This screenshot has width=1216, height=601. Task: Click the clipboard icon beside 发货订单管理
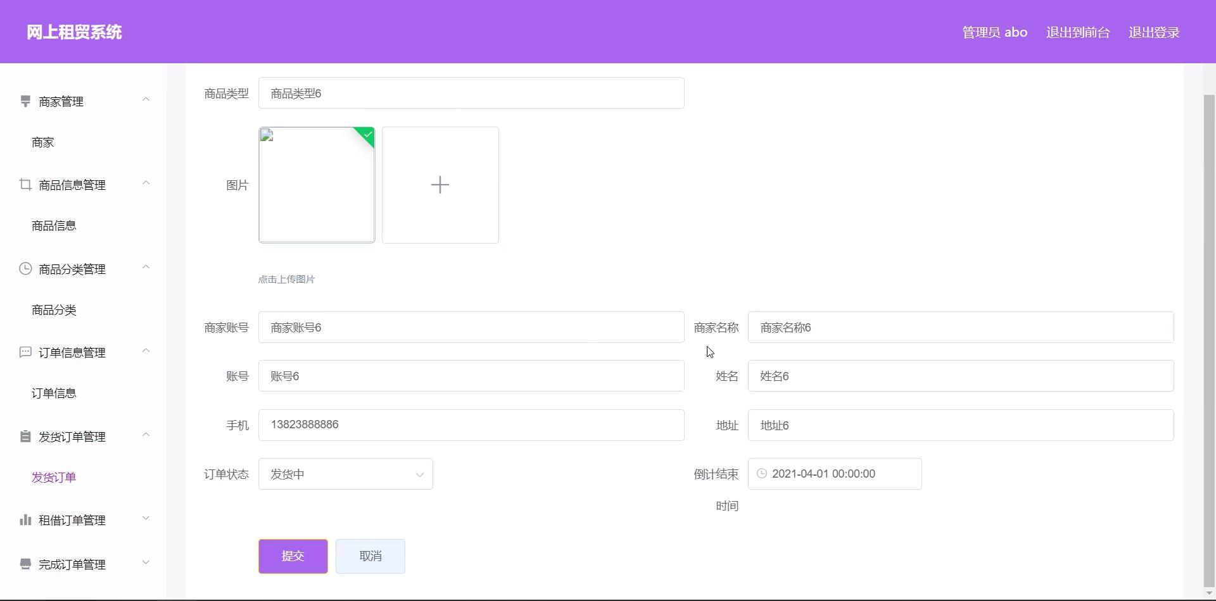[x=25, y=437]
